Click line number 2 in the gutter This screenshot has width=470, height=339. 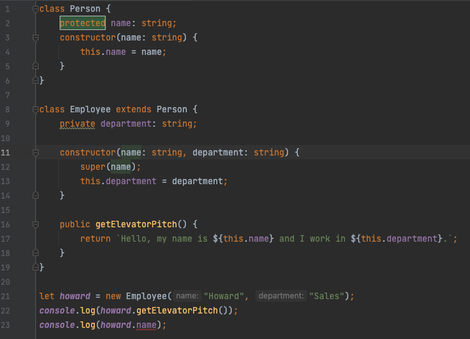pos(7,24)
